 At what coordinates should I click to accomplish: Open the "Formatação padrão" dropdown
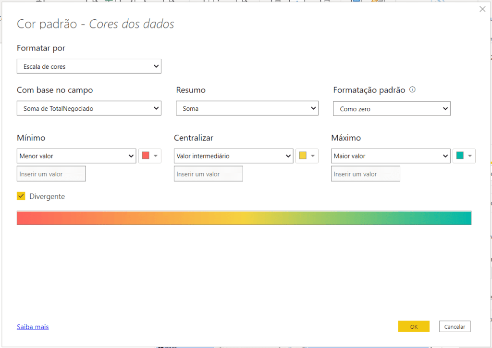coord(392,108)
